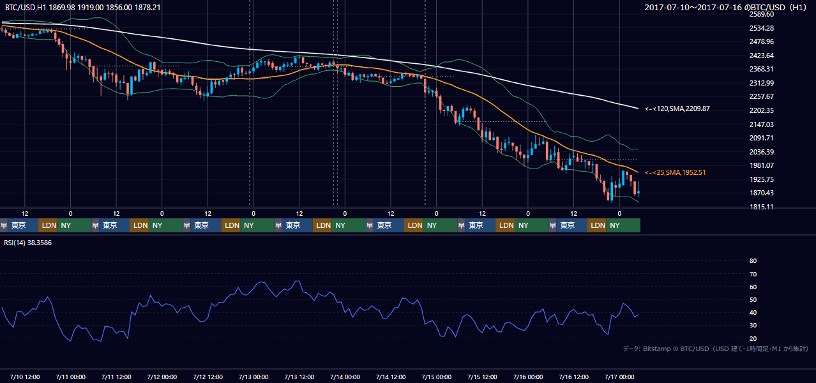Click the Bitstamp data source note
The image size is (816, 383).
coord(716,349)
